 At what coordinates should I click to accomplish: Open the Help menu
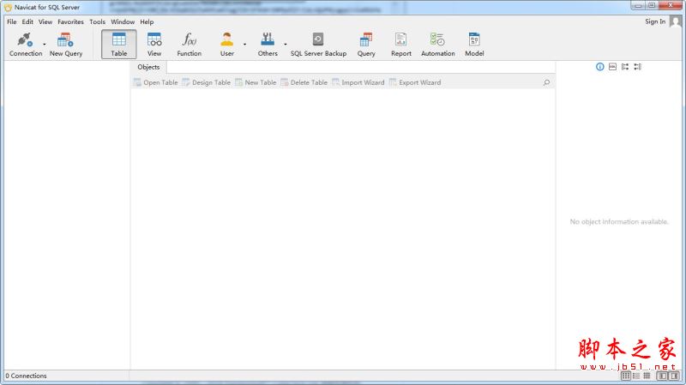click(x=147, y=22)
